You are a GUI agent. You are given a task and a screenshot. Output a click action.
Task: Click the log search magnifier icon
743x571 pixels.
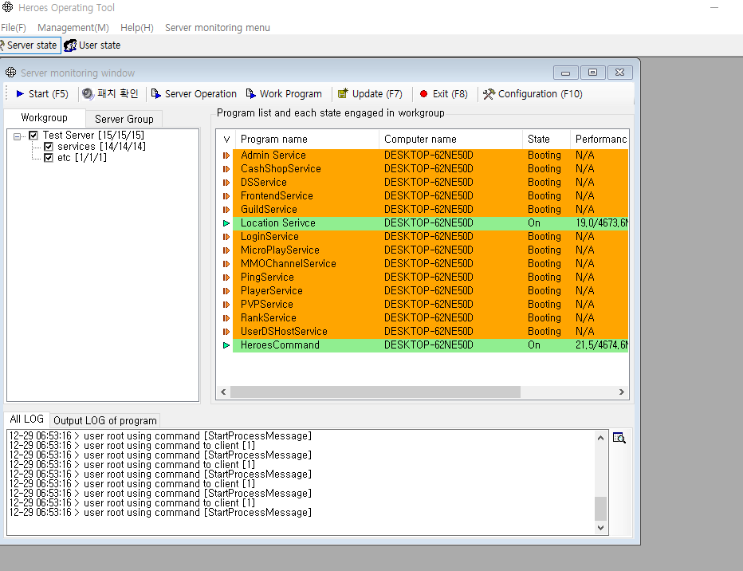pos(619,438)
